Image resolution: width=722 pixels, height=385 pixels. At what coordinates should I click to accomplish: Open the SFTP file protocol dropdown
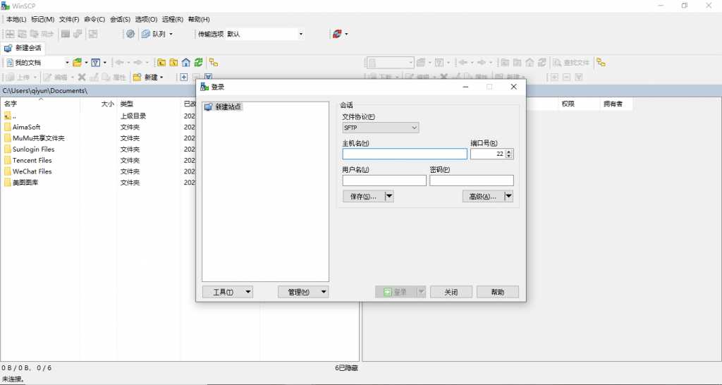(380, 128)
